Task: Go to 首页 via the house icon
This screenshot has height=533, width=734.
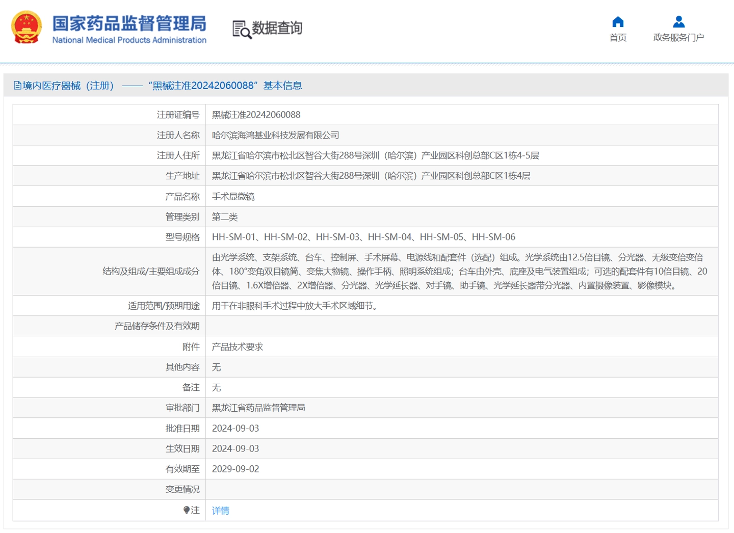Action: point(618,21)
